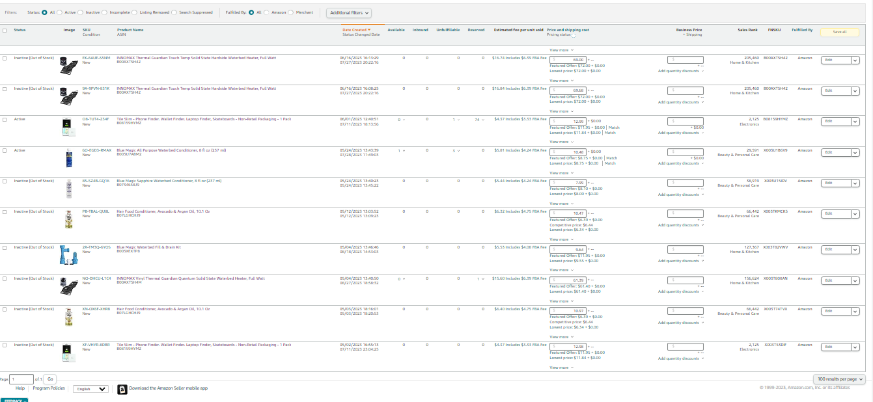Click the Download the Amazon Seller mobile app link
Viewport: 873px width, 402px height.
point(169,388)
